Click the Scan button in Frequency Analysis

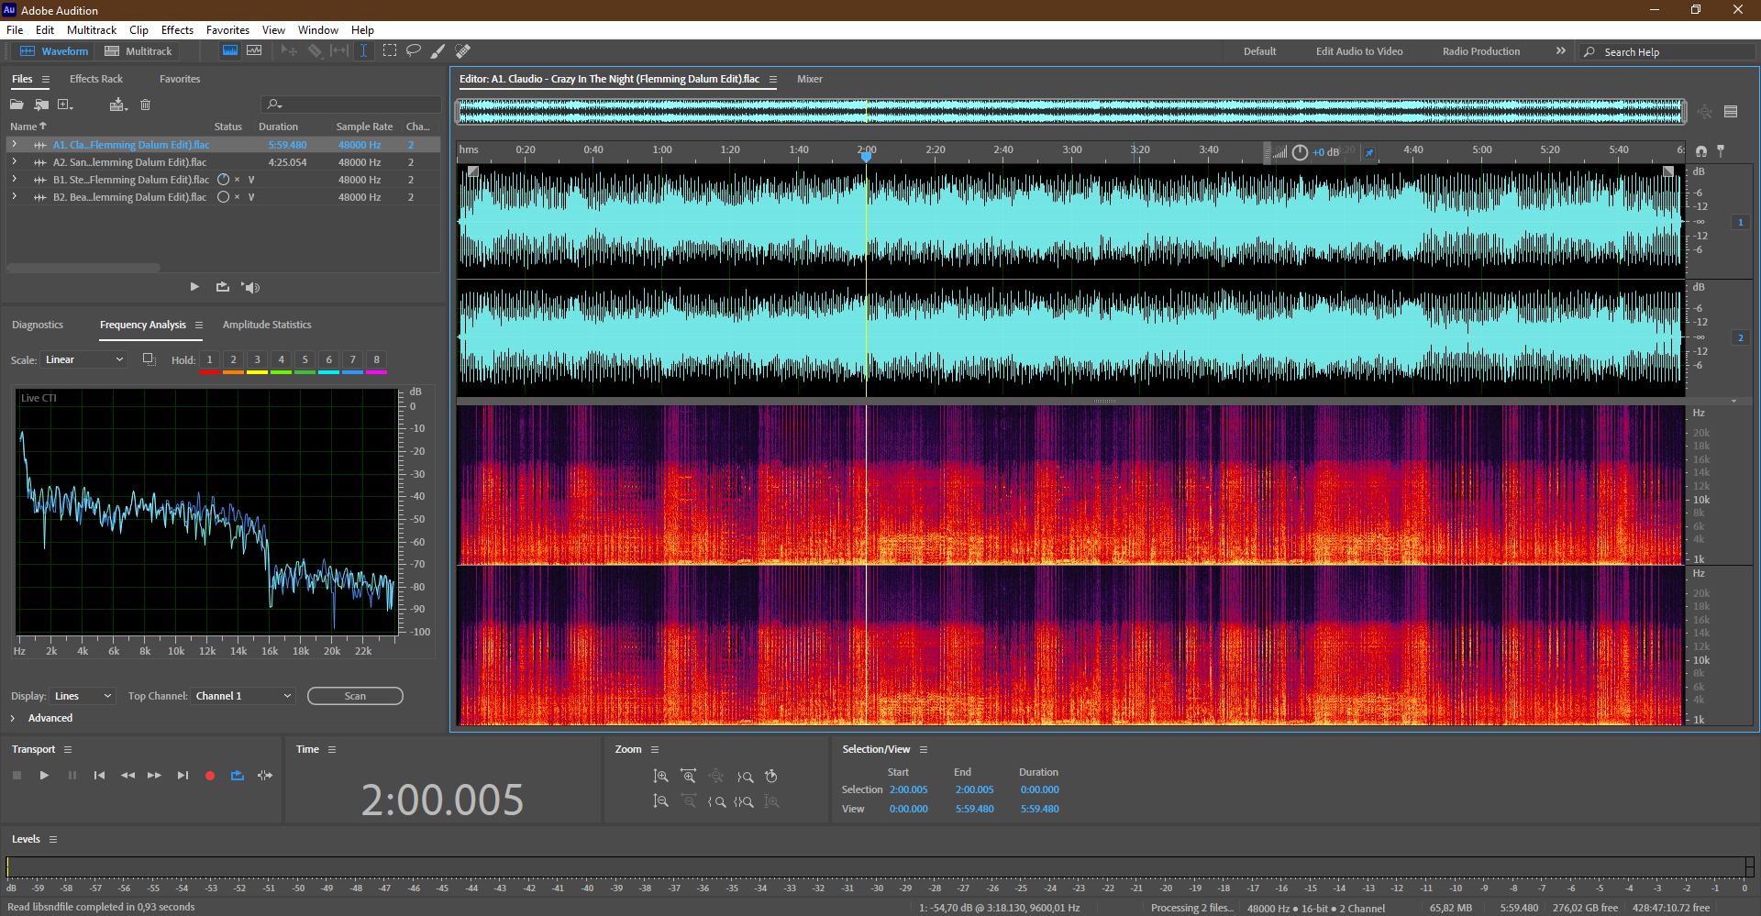click(355, 696)
